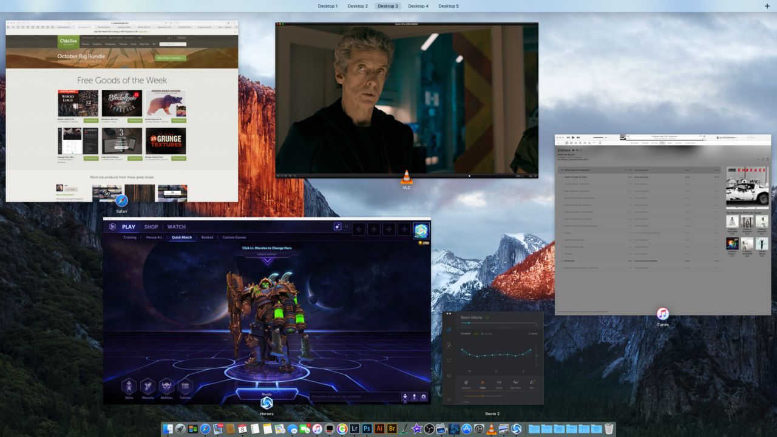The image size is (777, 437).
Task: Choose Custom Games mode in Heroes
Action: tap(234, 237)
